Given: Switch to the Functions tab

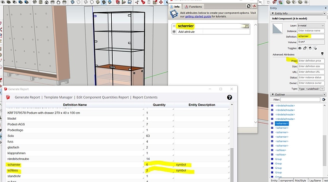Looking at the screenshot, I should click(x=193, y=7).
